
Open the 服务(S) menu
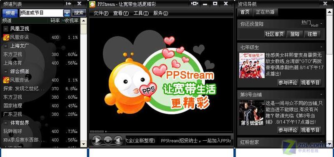(x=161, y=13)
